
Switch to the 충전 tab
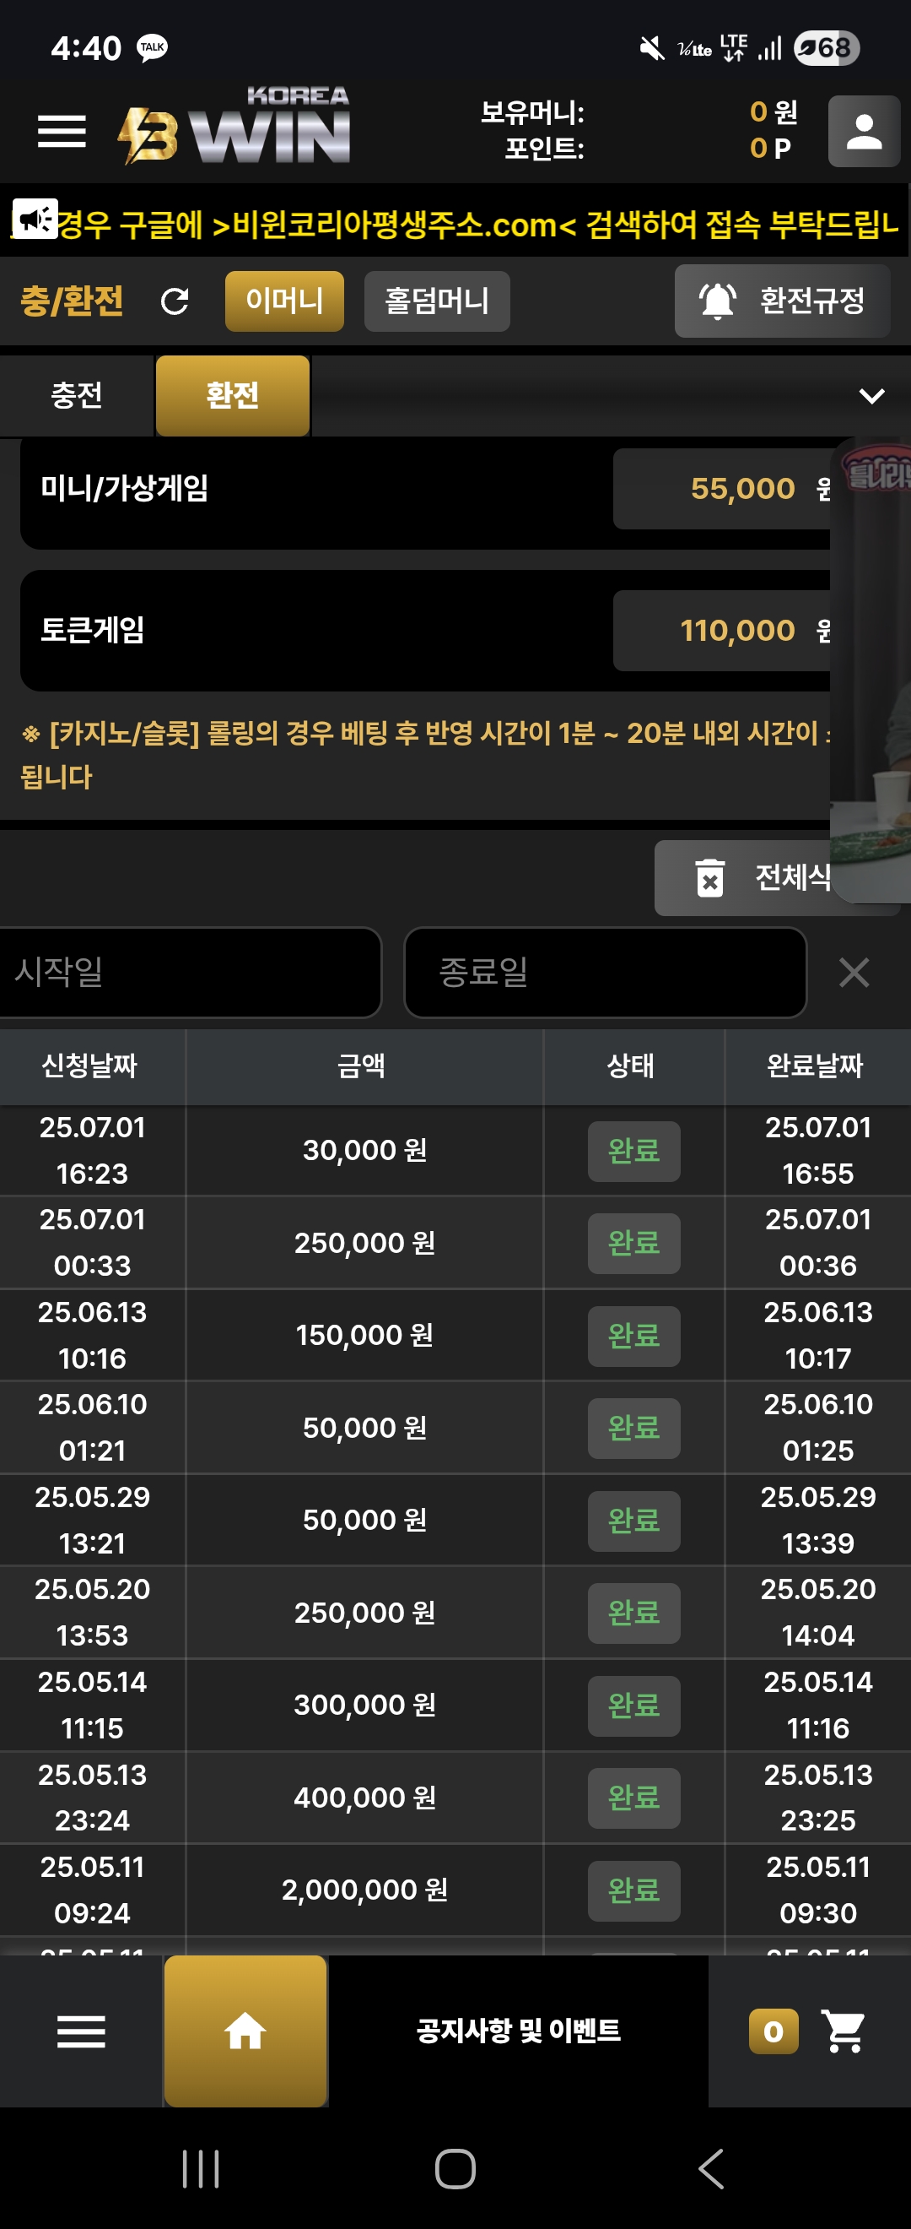pyautogui.click(x=77, y=396)
